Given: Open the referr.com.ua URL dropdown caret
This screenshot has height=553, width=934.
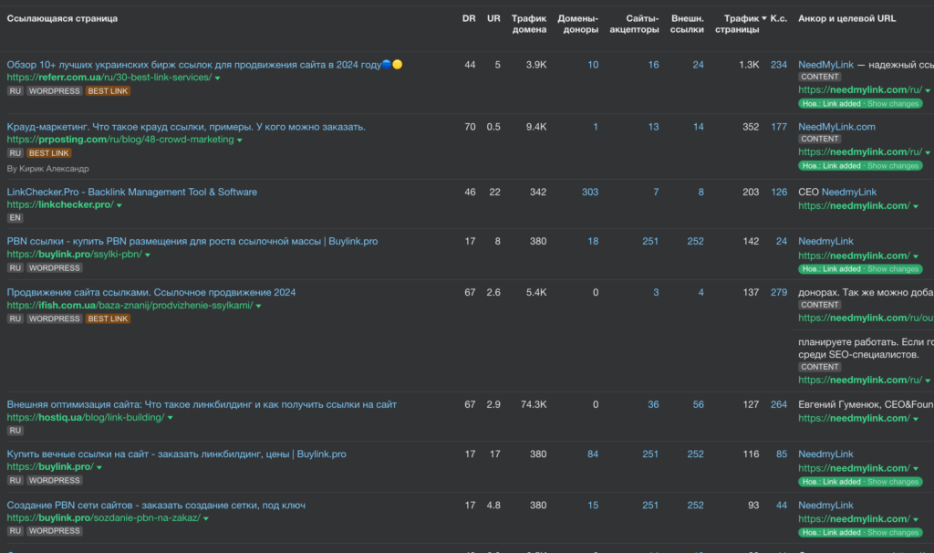Looking at the screenshot, I should pos(218,78).
